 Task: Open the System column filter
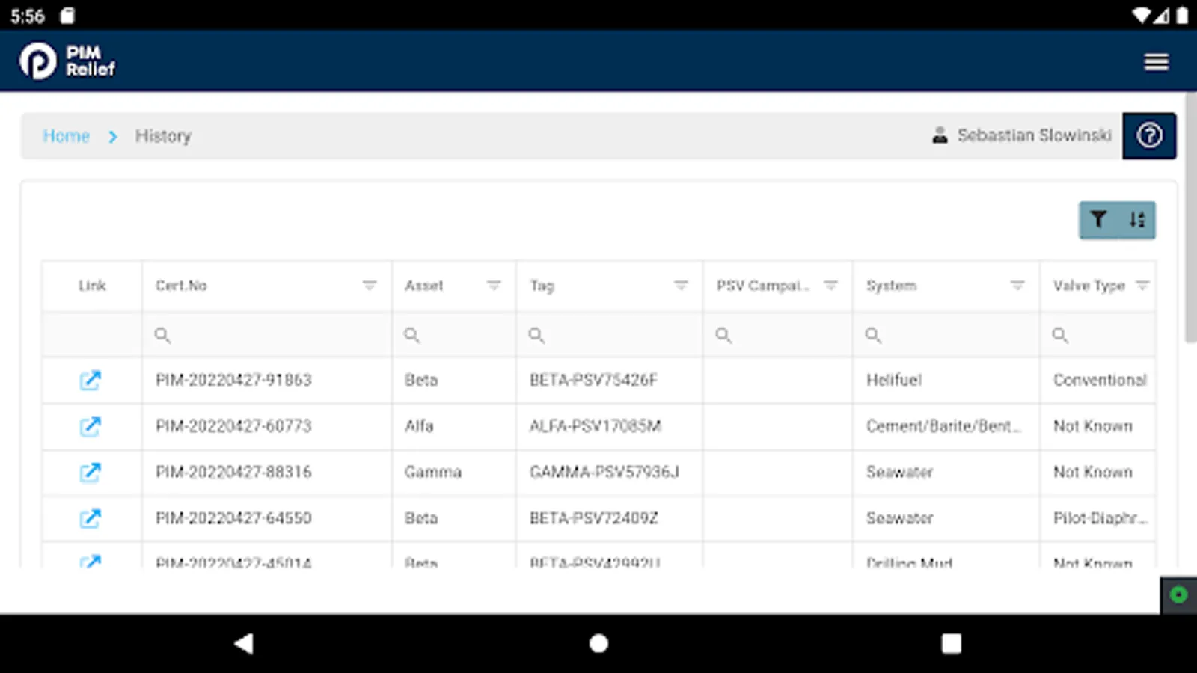coord(1017,285)
